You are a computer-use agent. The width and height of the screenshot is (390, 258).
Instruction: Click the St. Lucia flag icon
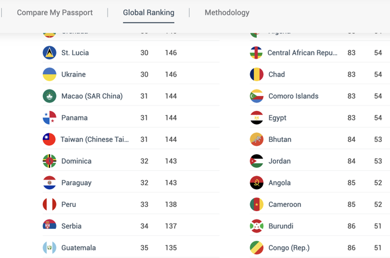(49, 53)
